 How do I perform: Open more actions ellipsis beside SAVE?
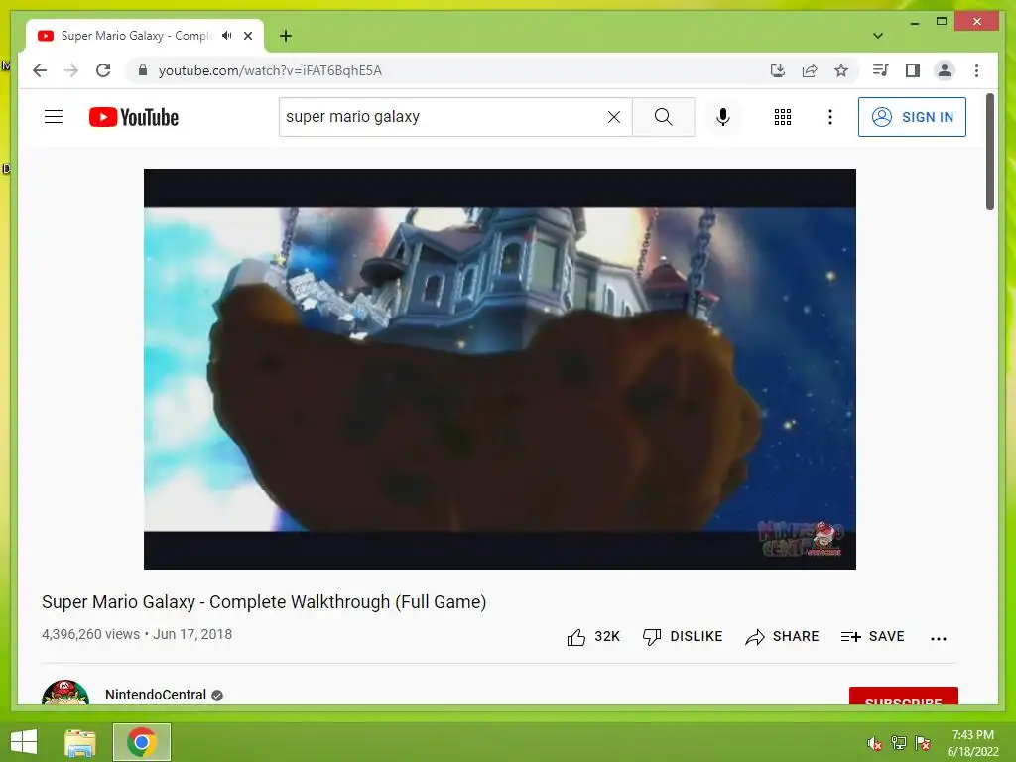coord(939,638)
